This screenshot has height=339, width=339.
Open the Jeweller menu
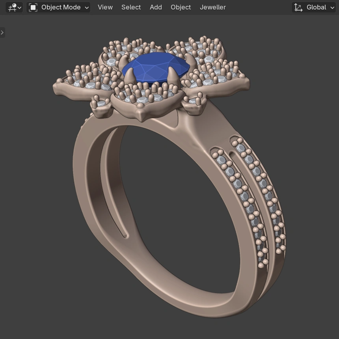point(213,7)
